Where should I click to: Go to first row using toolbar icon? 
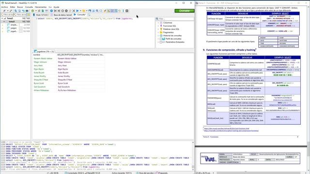(x=55, y=11)
